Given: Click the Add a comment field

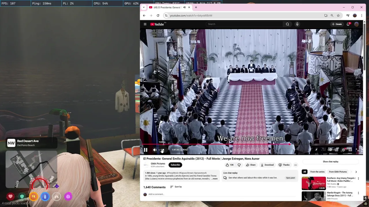Looking at the screenshot, I should [222, 194].
